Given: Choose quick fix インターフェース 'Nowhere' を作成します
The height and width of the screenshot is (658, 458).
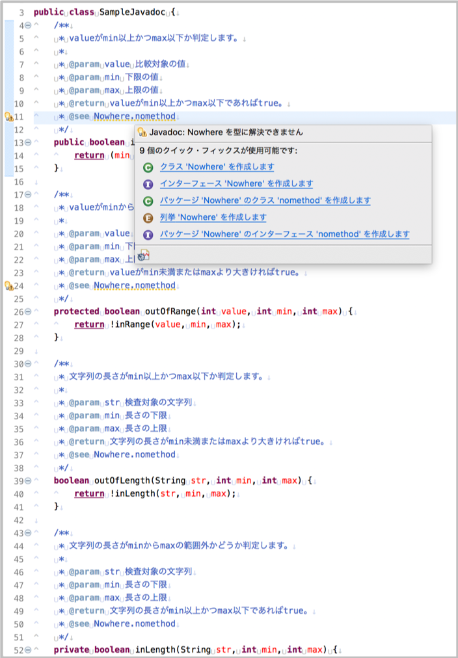Looking at the screenshot, I should [x=236, y=184].
